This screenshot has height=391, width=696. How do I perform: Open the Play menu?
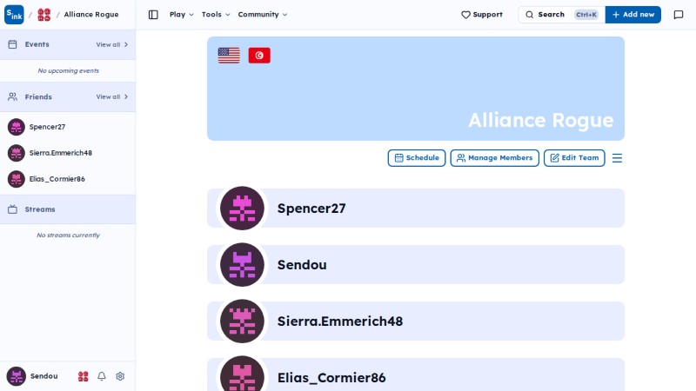(x=182, y=14)
